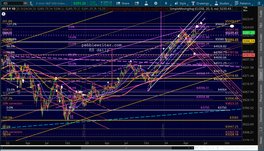Viewport: 264px width, 151px height.
Task: Click the horizontal time scrollbar thumb
Action: pyautogui.click(x=126, y=148)
